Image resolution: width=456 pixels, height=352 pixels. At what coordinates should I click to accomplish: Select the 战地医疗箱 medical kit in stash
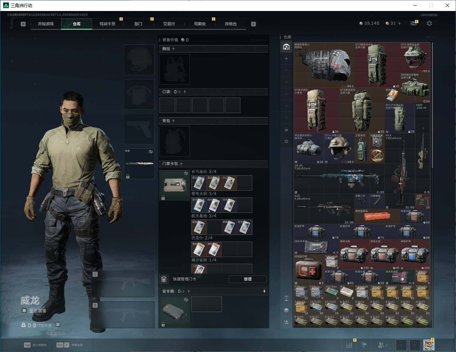(x=309, y=270)
